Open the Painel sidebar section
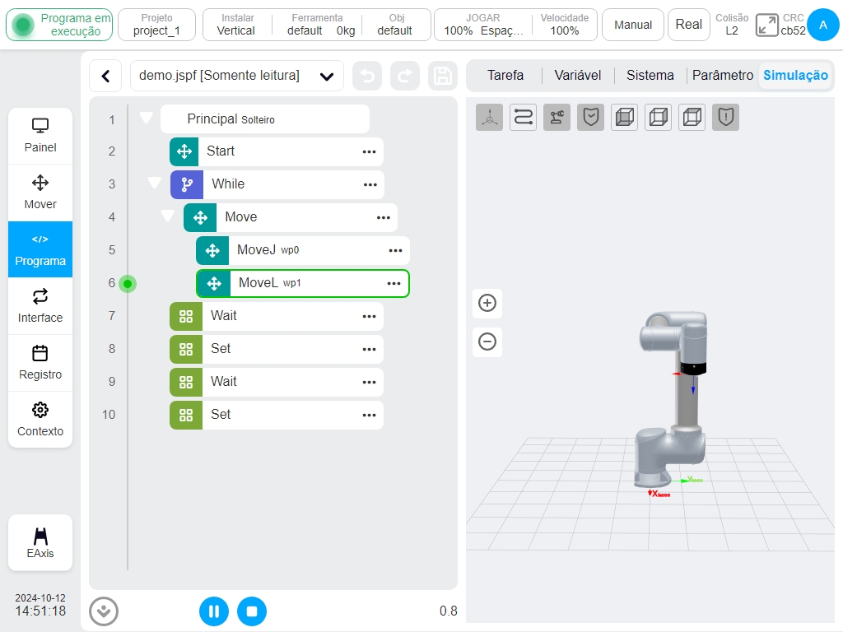Screen dimensions: 843x632 point(40,136)
